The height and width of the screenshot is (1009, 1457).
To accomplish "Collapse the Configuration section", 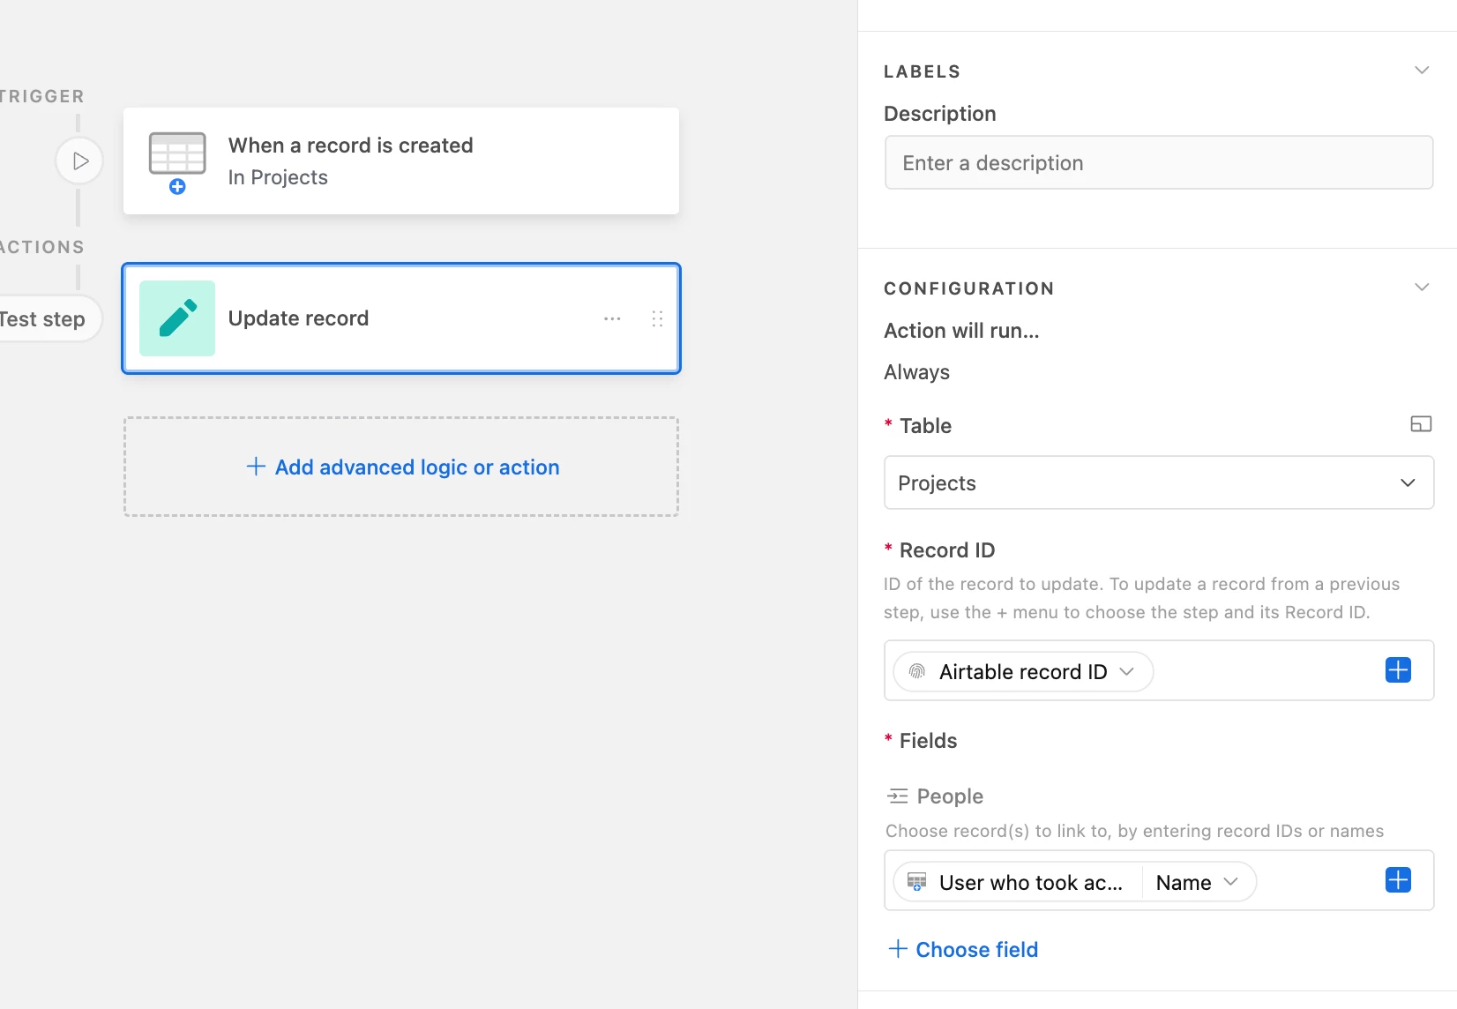I will coord(1421,288).
